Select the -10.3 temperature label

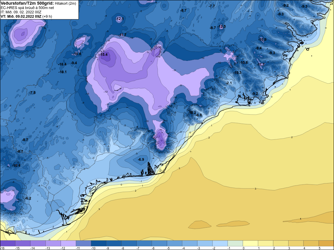pos(237,73)
